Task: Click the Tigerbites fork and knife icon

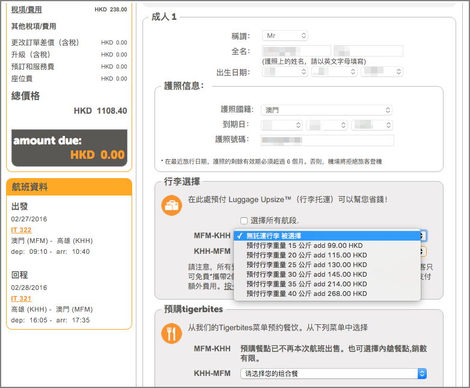Action: [171, 333]
